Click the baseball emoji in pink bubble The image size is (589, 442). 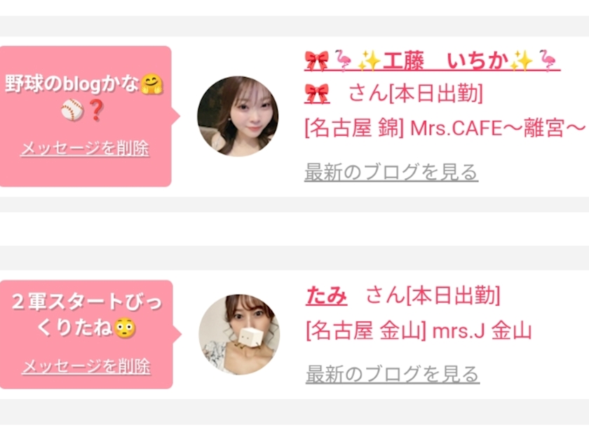coord(72,110)
